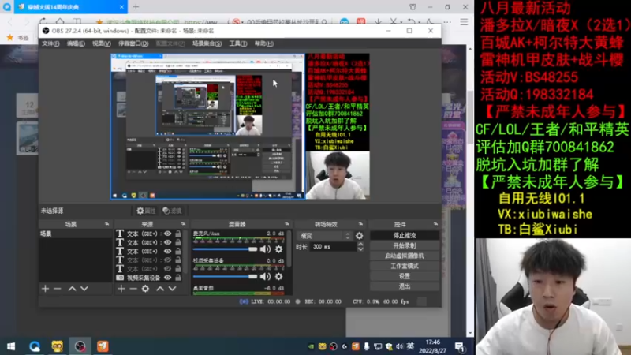Undock the 控件 panel via its header icon
The width and height of the screenshot is (631, 355).
[435, 224]
